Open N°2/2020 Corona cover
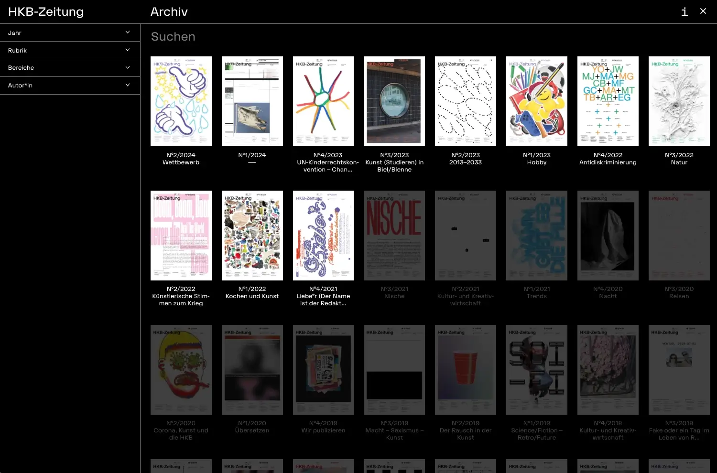Viewport: 717px width, 473px height. click(x=181, y=370)
